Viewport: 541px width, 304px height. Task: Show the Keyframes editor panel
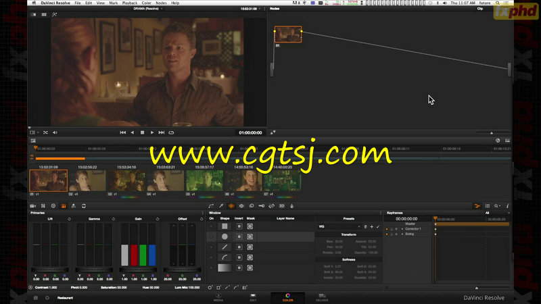[477, 206]
